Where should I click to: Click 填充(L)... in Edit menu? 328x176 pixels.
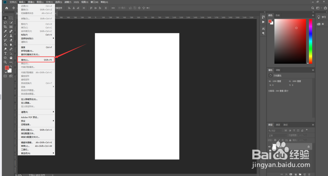click(36, 60)
